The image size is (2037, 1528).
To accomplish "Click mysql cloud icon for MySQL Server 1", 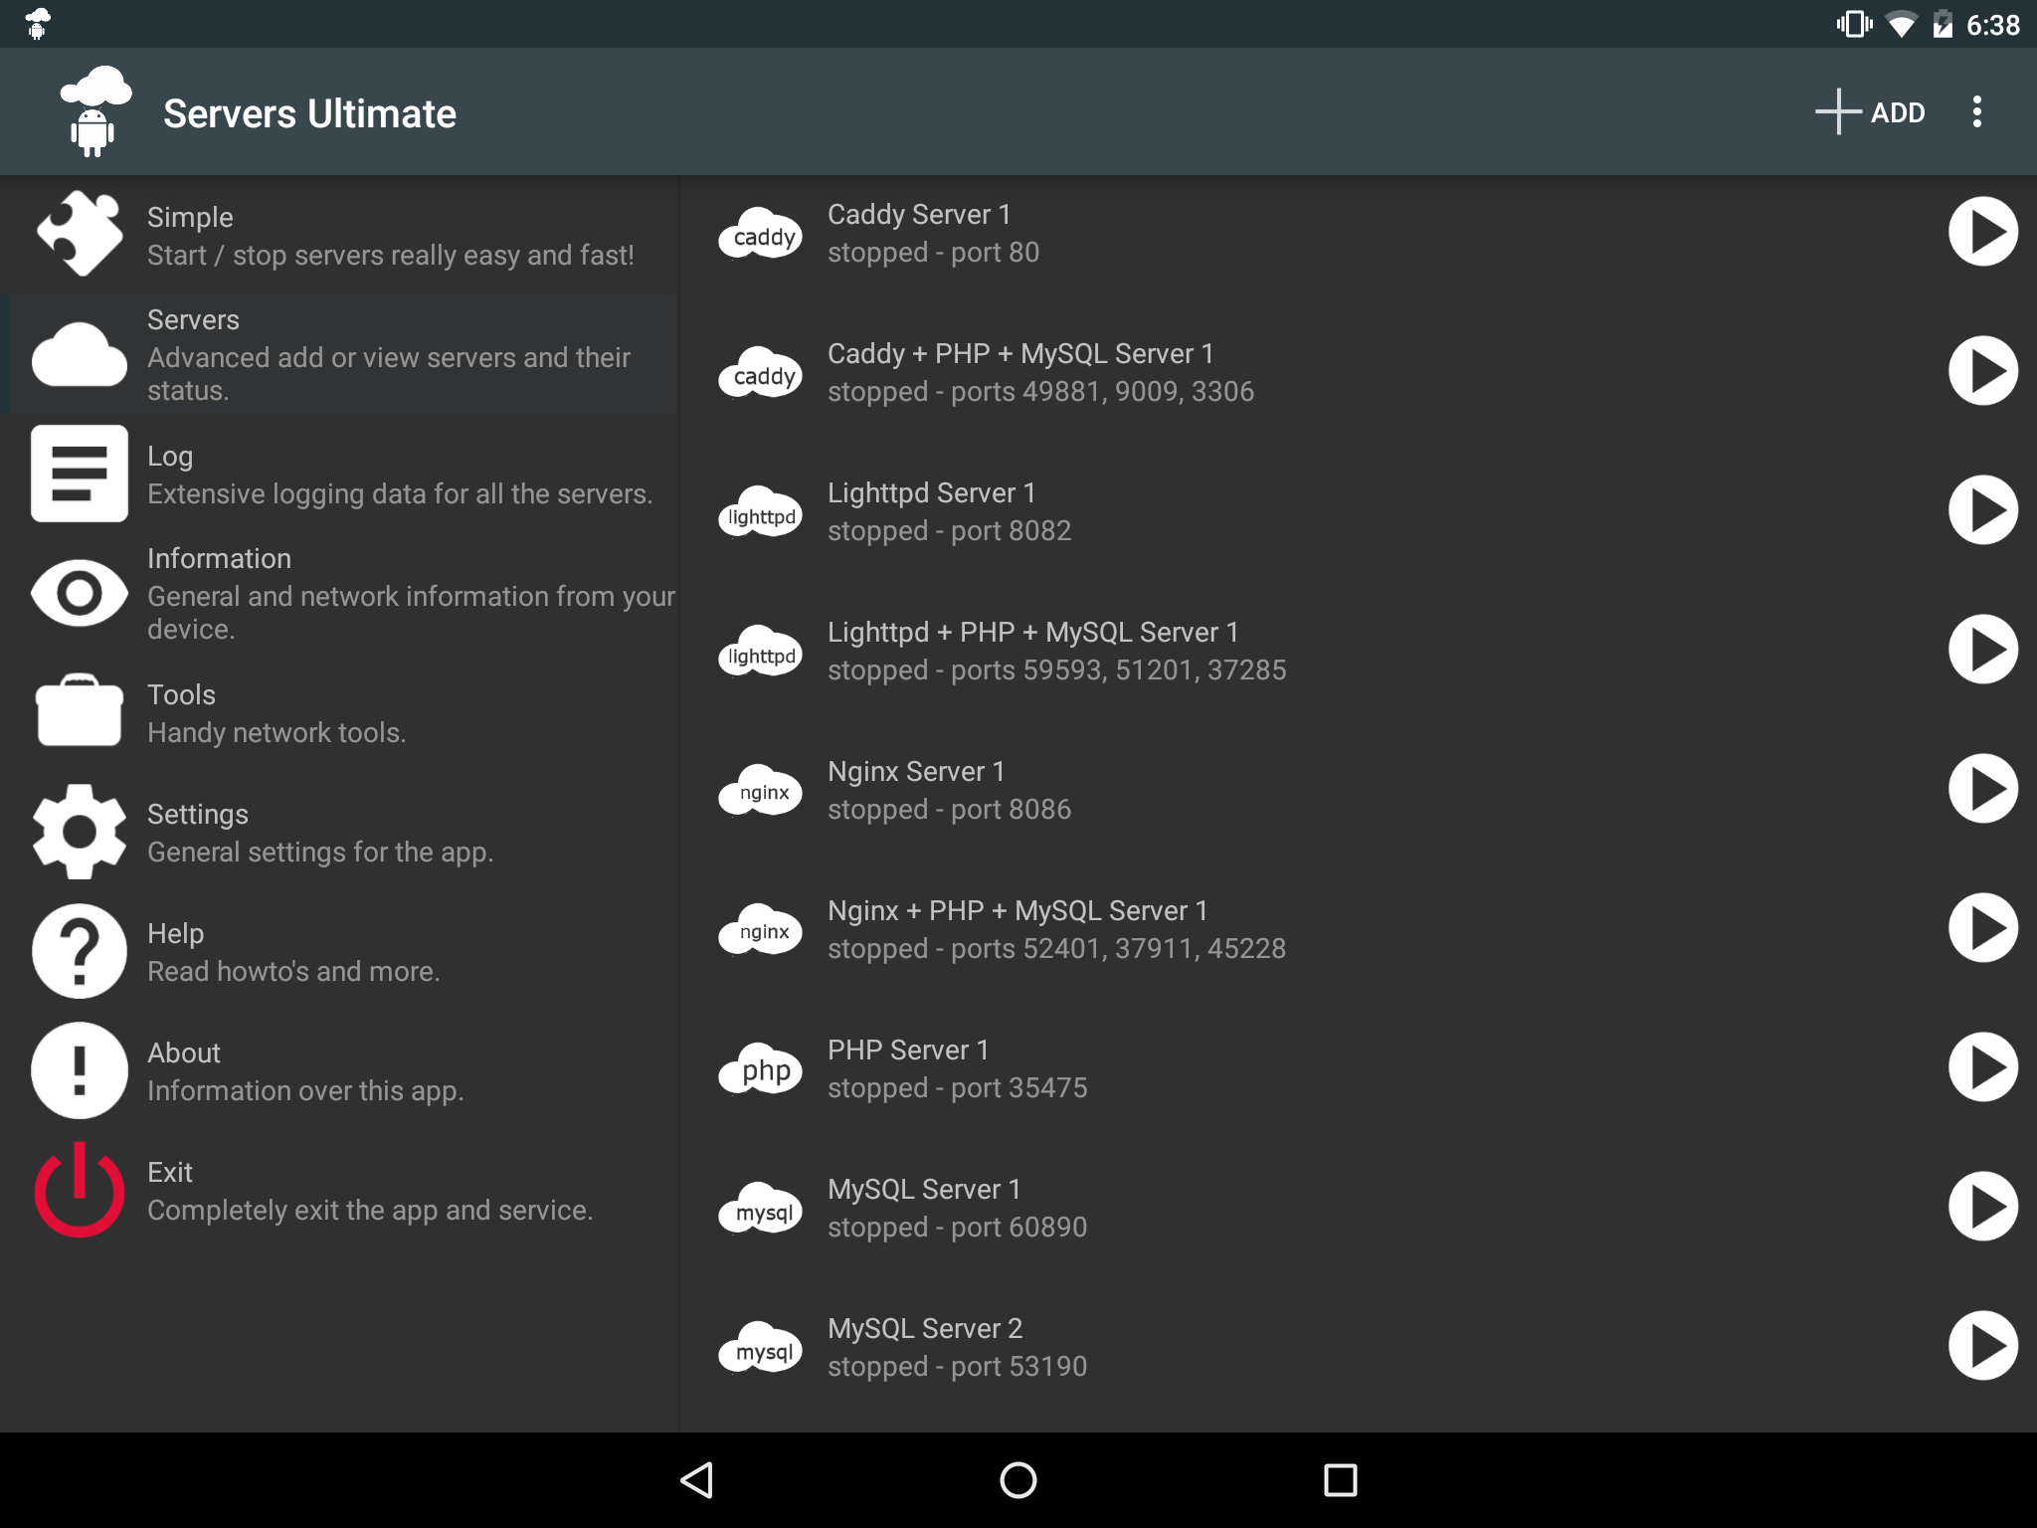I will (x=761, y=1208).
